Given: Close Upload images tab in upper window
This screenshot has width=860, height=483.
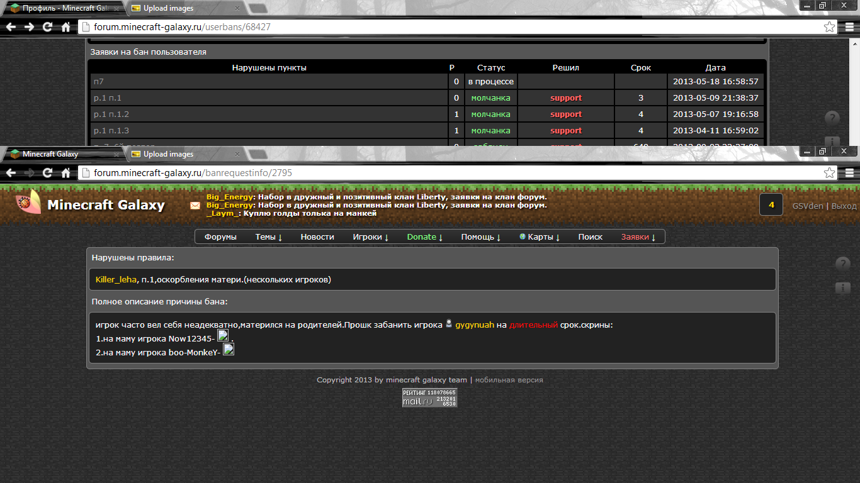Looking at the screenshot, I should click(x=237, y=9).
